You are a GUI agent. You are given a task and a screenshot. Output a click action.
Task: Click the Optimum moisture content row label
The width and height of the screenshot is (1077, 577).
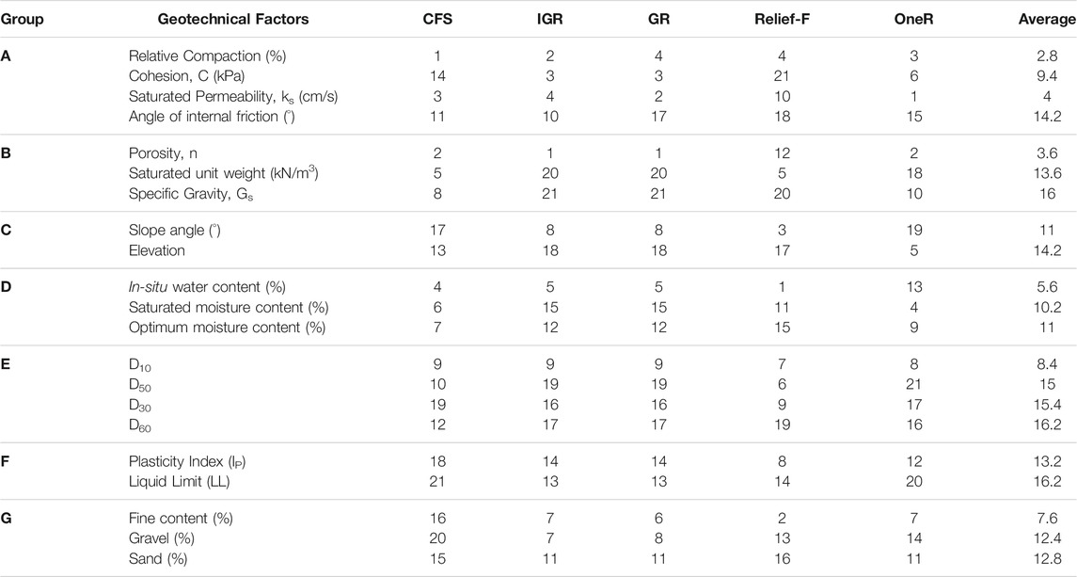227,328
